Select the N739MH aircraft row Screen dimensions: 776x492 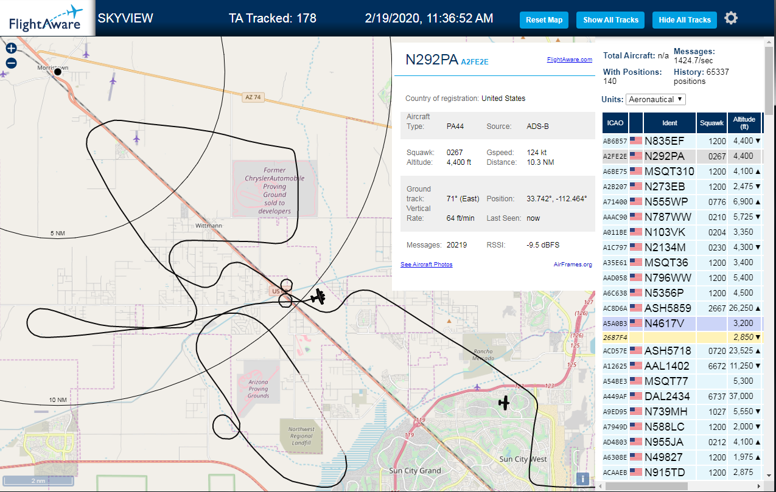tap(682, 412)
